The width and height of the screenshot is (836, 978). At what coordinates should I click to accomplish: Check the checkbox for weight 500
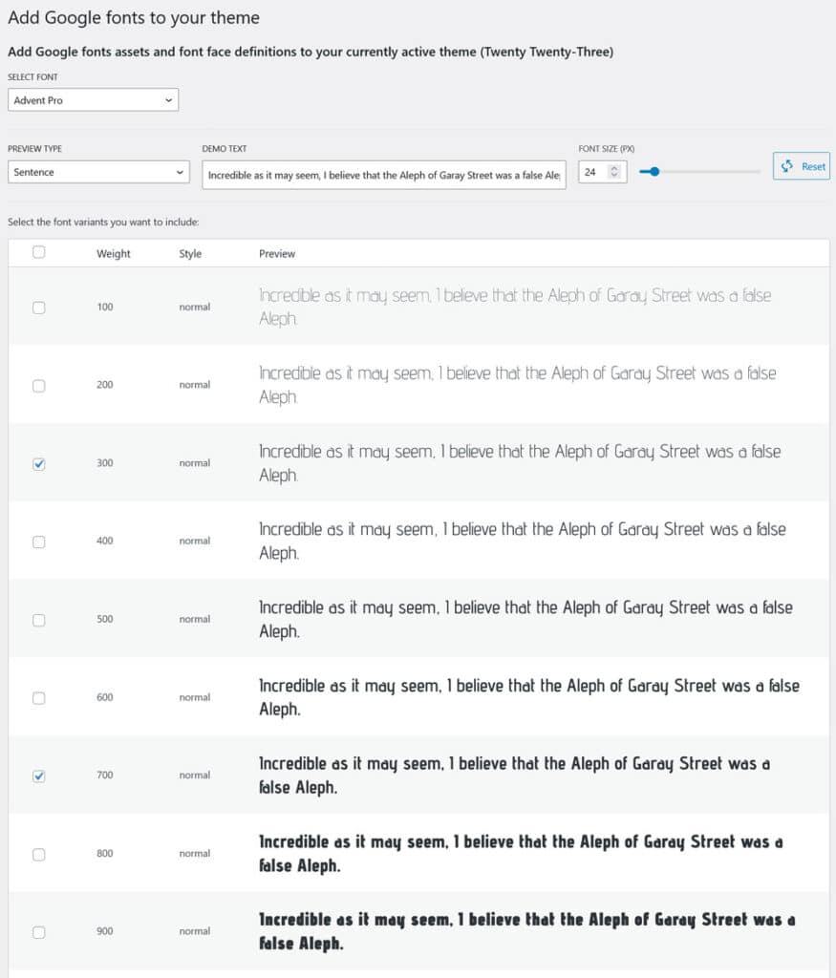coord(38,620)
